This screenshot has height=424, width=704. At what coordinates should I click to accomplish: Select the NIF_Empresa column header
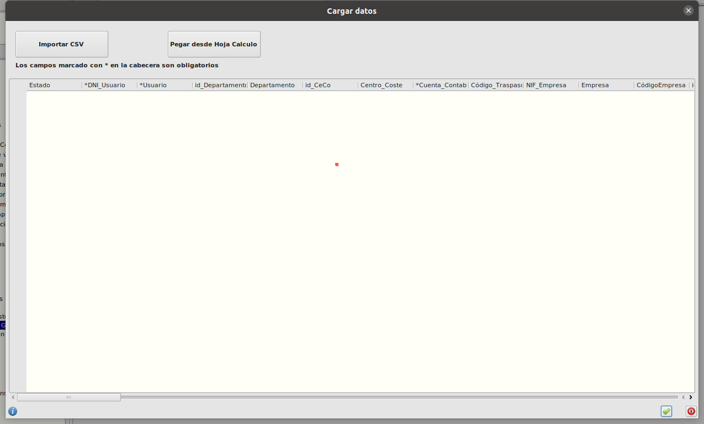coord(551,85)
